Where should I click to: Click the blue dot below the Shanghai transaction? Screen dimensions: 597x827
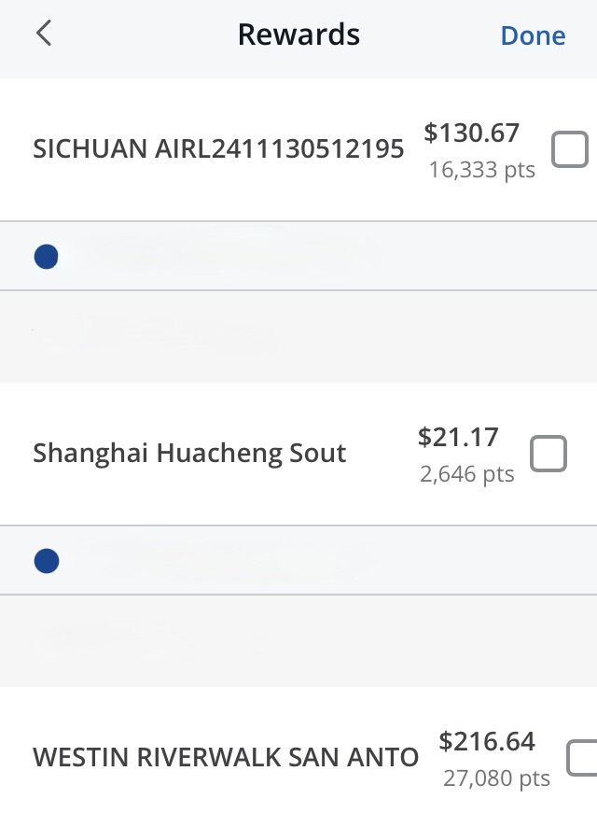[x=46, y=560]
